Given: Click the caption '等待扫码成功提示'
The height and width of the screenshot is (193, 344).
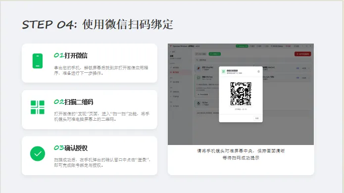Looking at the screenshot, I should point(241,158).
